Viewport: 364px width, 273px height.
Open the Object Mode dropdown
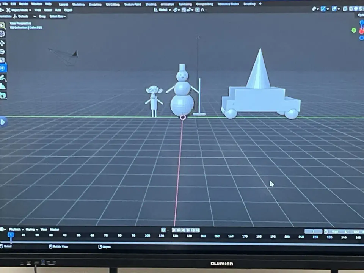19,10
